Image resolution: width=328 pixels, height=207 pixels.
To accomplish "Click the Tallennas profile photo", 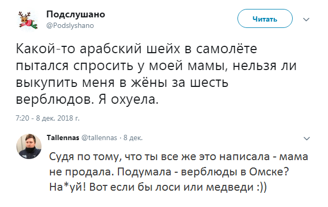I will [29, 146].
